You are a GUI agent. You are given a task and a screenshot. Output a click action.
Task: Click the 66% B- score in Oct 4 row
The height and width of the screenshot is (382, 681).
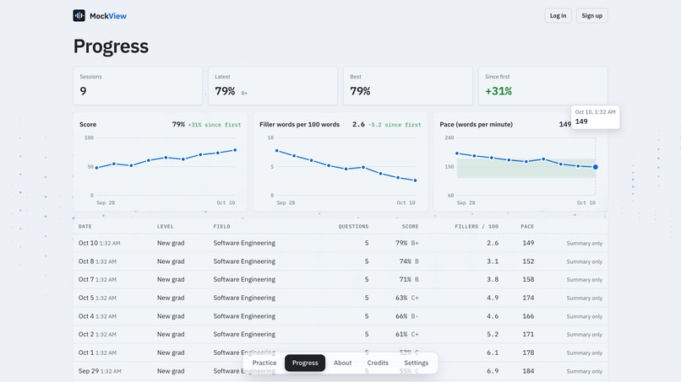point(407,316)
